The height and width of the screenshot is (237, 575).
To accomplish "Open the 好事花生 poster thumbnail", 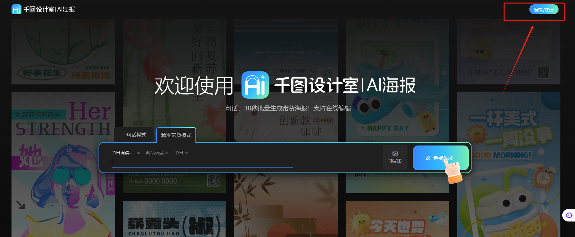I will [x=63, y=52].
